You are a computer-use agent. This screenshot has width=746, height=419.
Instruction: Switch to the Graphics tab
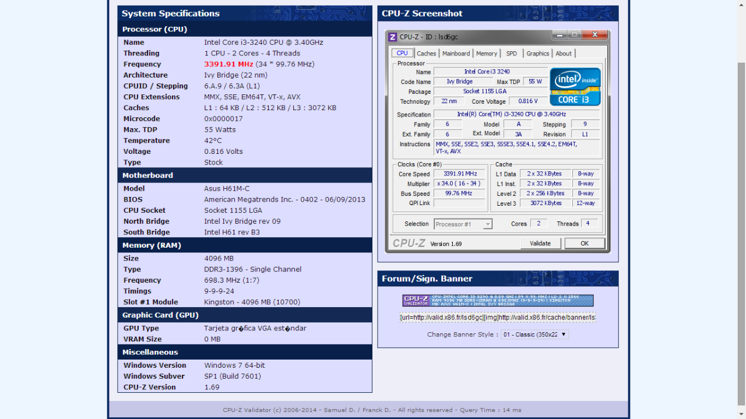pyautogui.click(x=537, y=54)
